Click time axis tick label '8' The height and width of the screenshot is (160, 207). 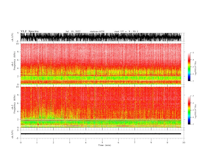tap(151, 142)
